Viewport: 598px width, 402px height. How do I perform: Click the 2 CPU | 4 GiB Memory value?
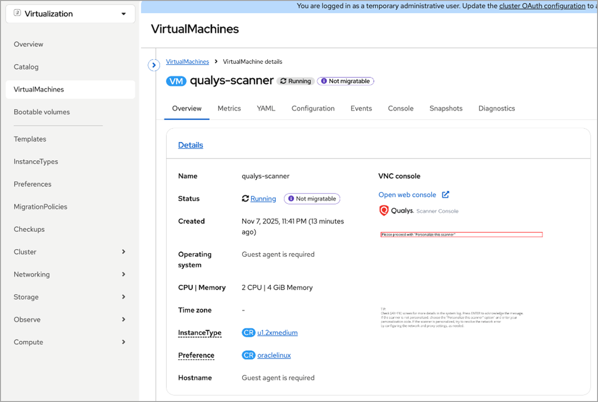(x=277, y=288)
